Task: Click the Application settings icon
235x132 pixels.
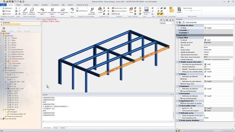Action: coord(3,8)
